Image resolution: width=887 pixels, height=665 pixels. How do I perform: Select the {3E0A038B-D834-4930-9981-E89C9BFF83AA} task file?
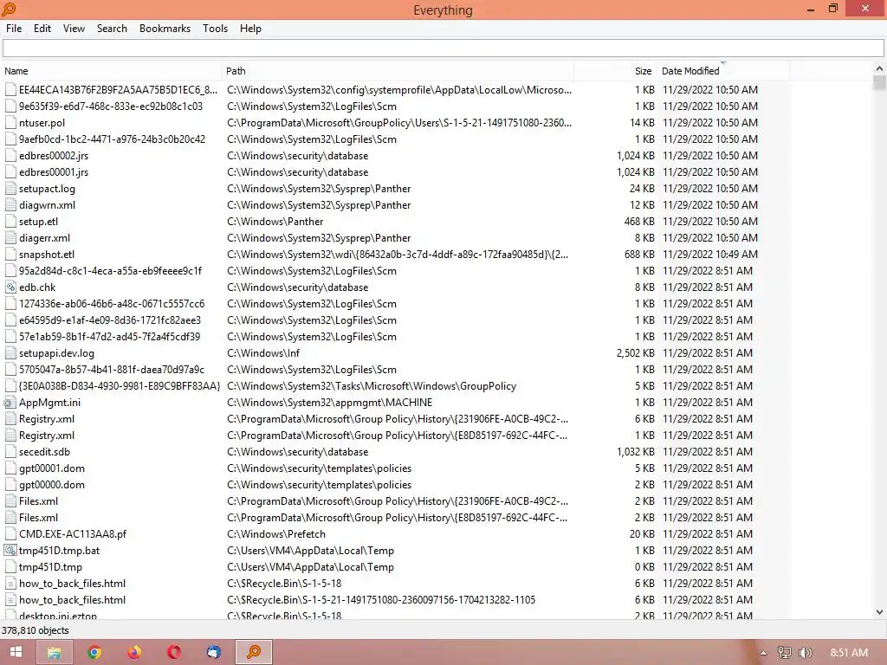120,385
